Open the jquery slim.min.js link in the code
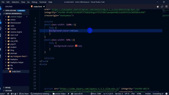The image size is (169, 95). pyautogui.click(x=89, y=89)
